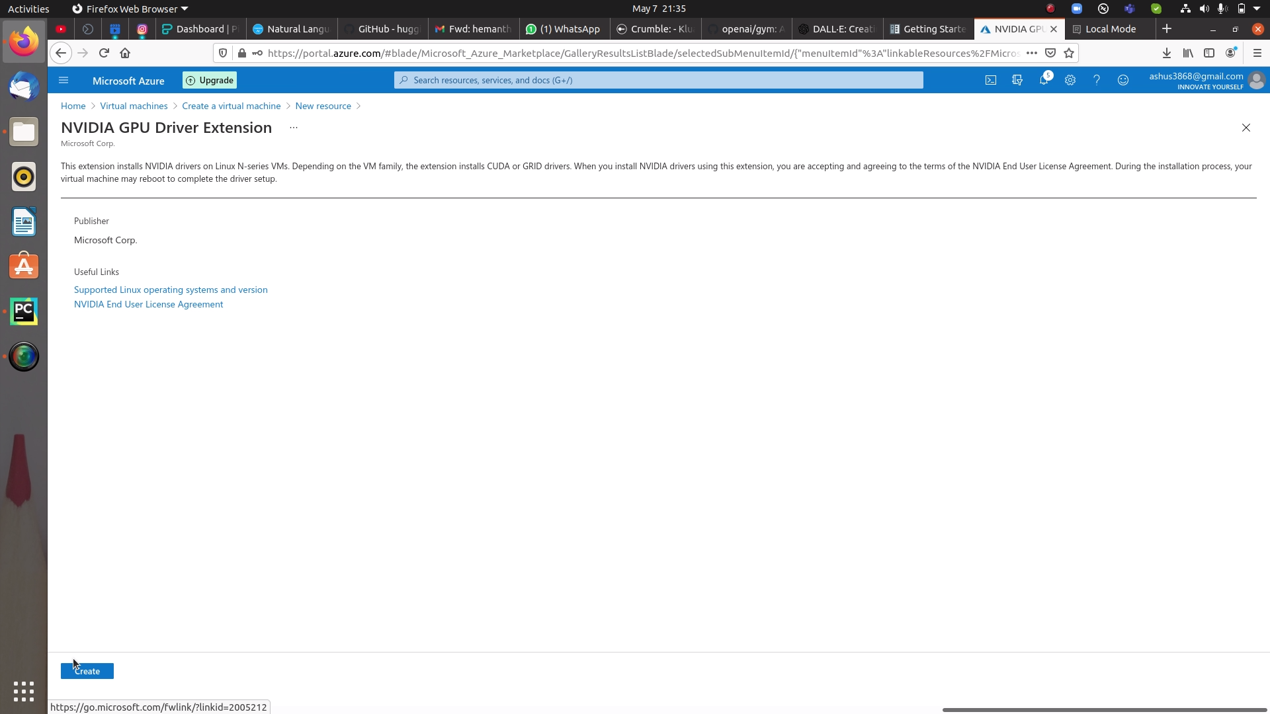Open the Firefox Library icon

click(1188, 53)
